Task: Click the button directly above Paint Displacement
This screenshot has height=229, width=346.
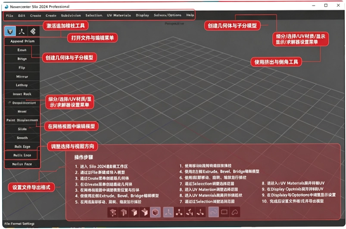Action: (22, 112)
